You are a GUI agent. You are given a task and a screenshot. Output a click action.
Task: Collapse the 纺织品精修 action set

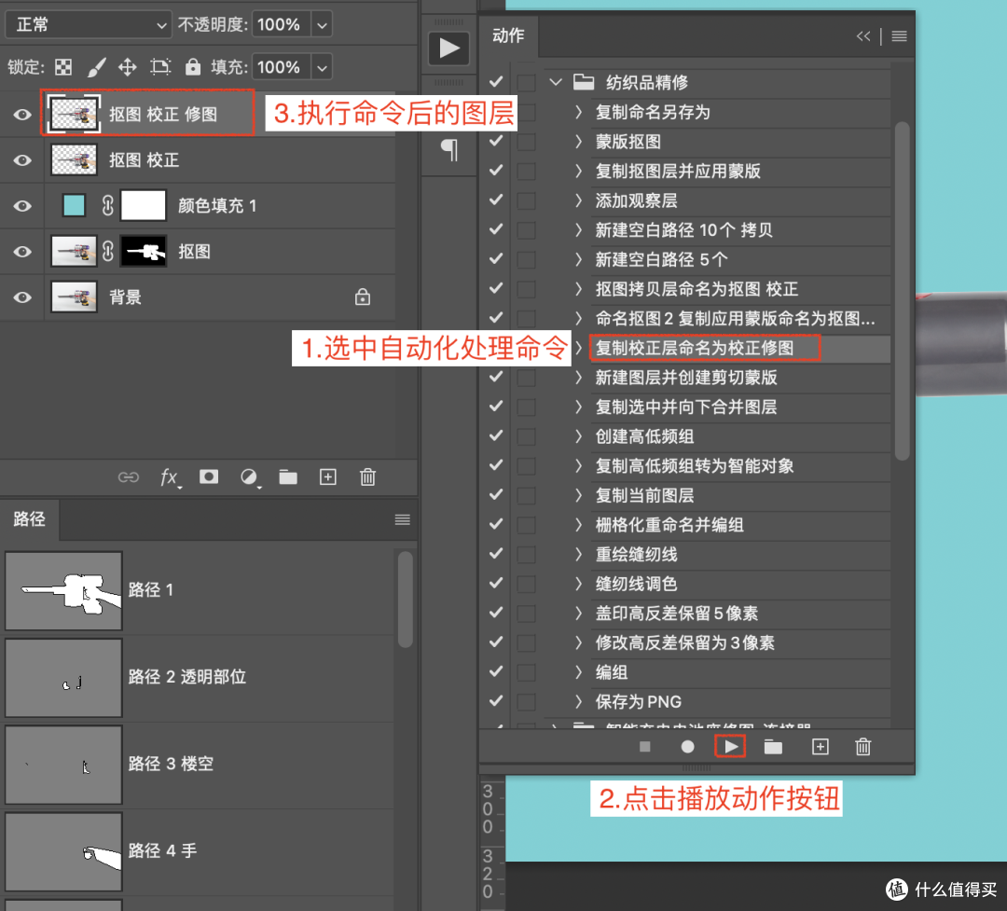556,82
